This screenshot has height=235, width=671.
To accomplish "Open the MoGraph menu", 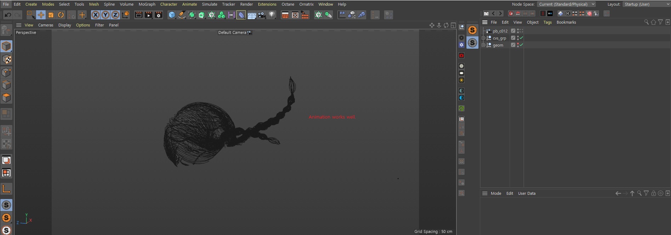I will [147, 4].
